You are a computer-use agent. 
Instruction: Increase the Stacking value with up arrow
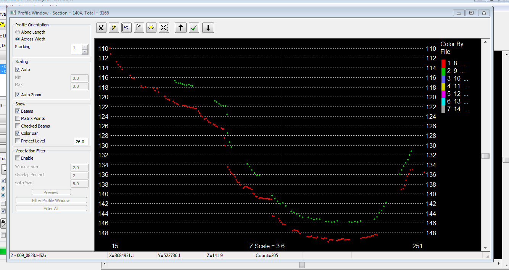point(85,47)
